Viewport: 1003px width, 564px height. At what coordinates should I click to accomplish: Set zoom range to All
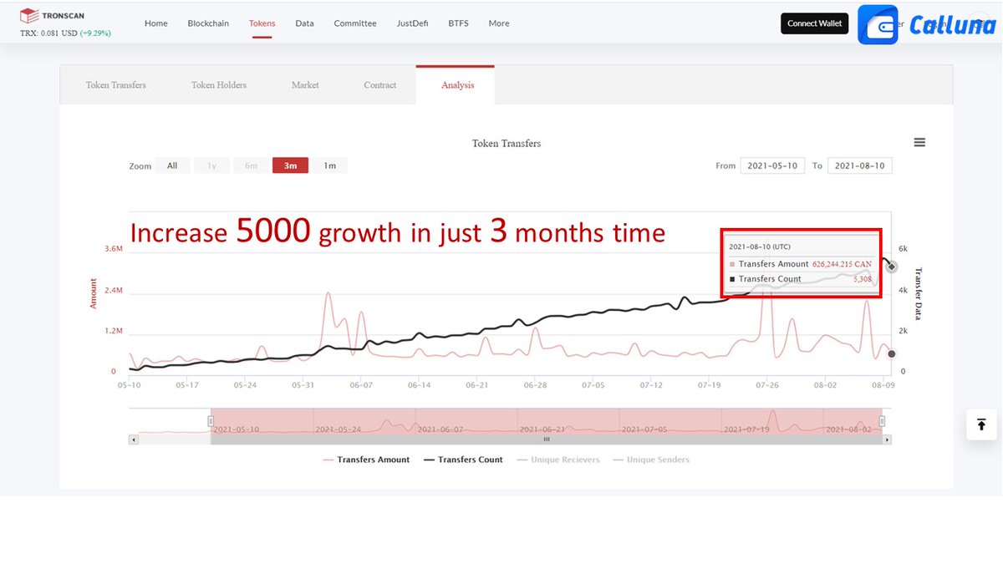[x=172, y=165]
